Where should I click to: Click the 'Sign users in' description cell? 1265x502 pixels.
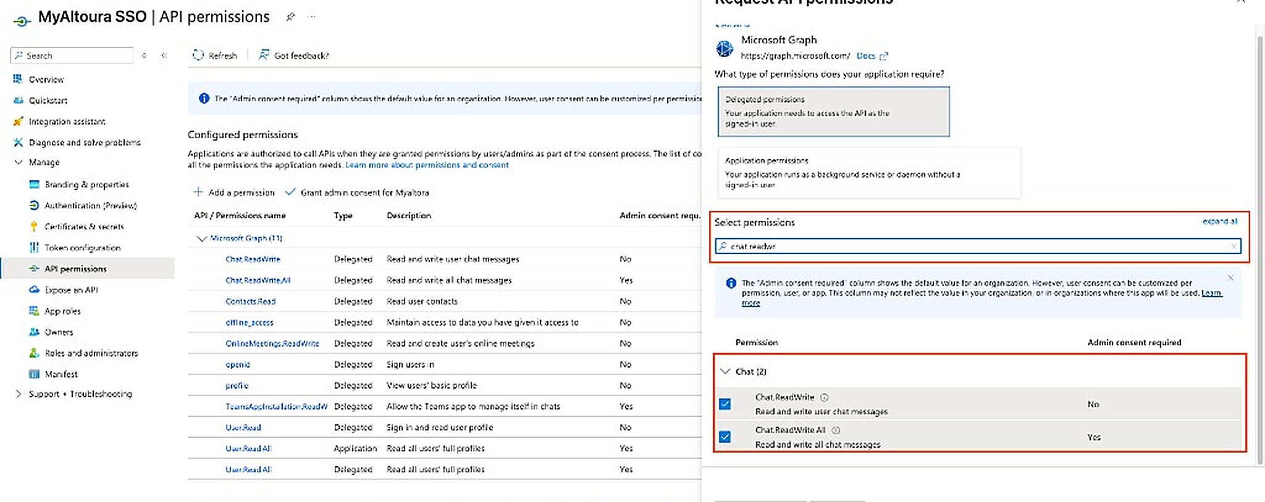[x=410, y=364]
